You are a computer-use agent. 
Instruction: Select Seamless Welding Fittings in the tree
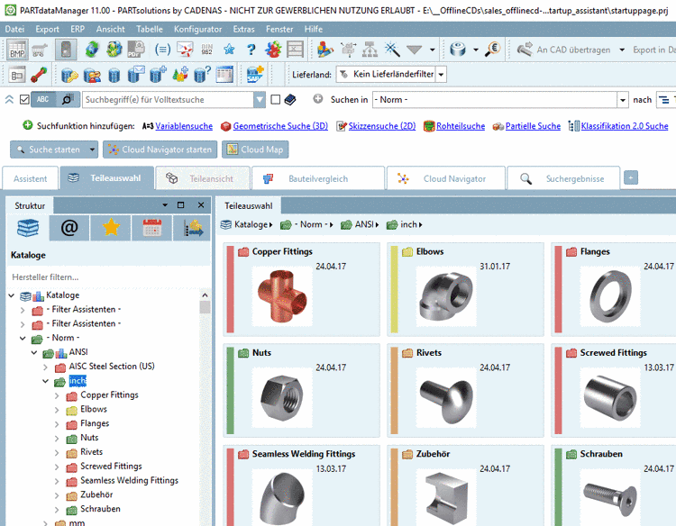click(x=129, y=480)
